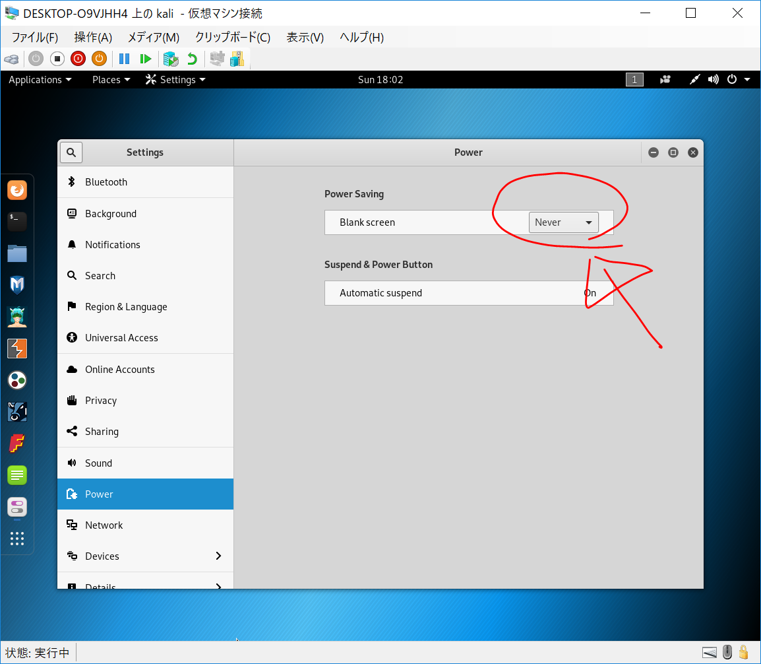Launch Burp Suite from the dock
The width and height of the screenshot is (761, 664).
pos(17,348)
